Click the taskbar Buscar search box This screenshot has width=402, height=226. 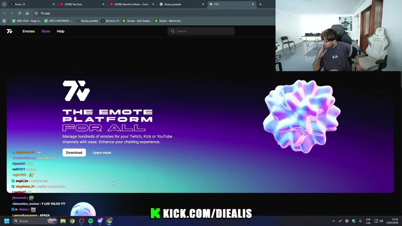35,221
